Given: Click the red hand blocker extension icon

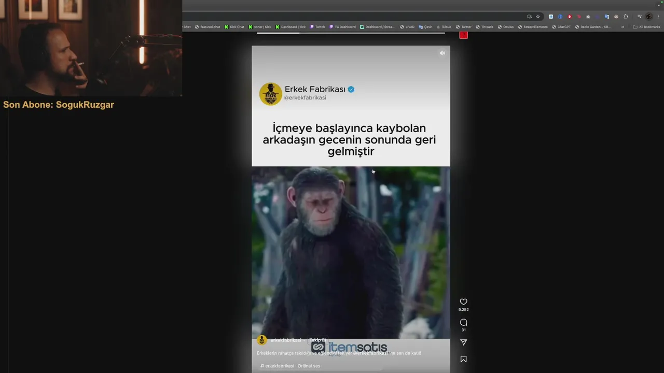Looking at the screenshot, I should (x=570, y=17).
